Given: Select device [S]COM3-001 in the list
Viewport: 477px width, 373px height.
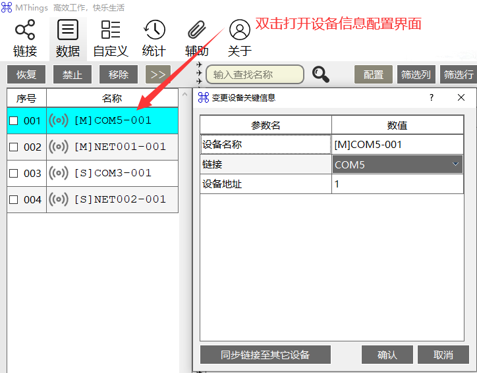Looking at the screenshot, I should [x=113, y=173].
